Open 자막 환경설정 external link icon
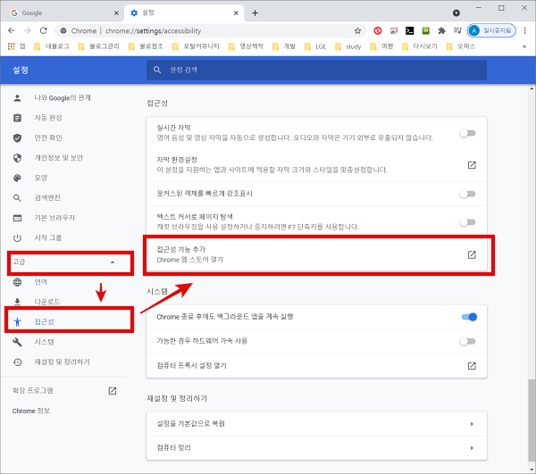The image size is (536, 474). click(x=472, y=165)
